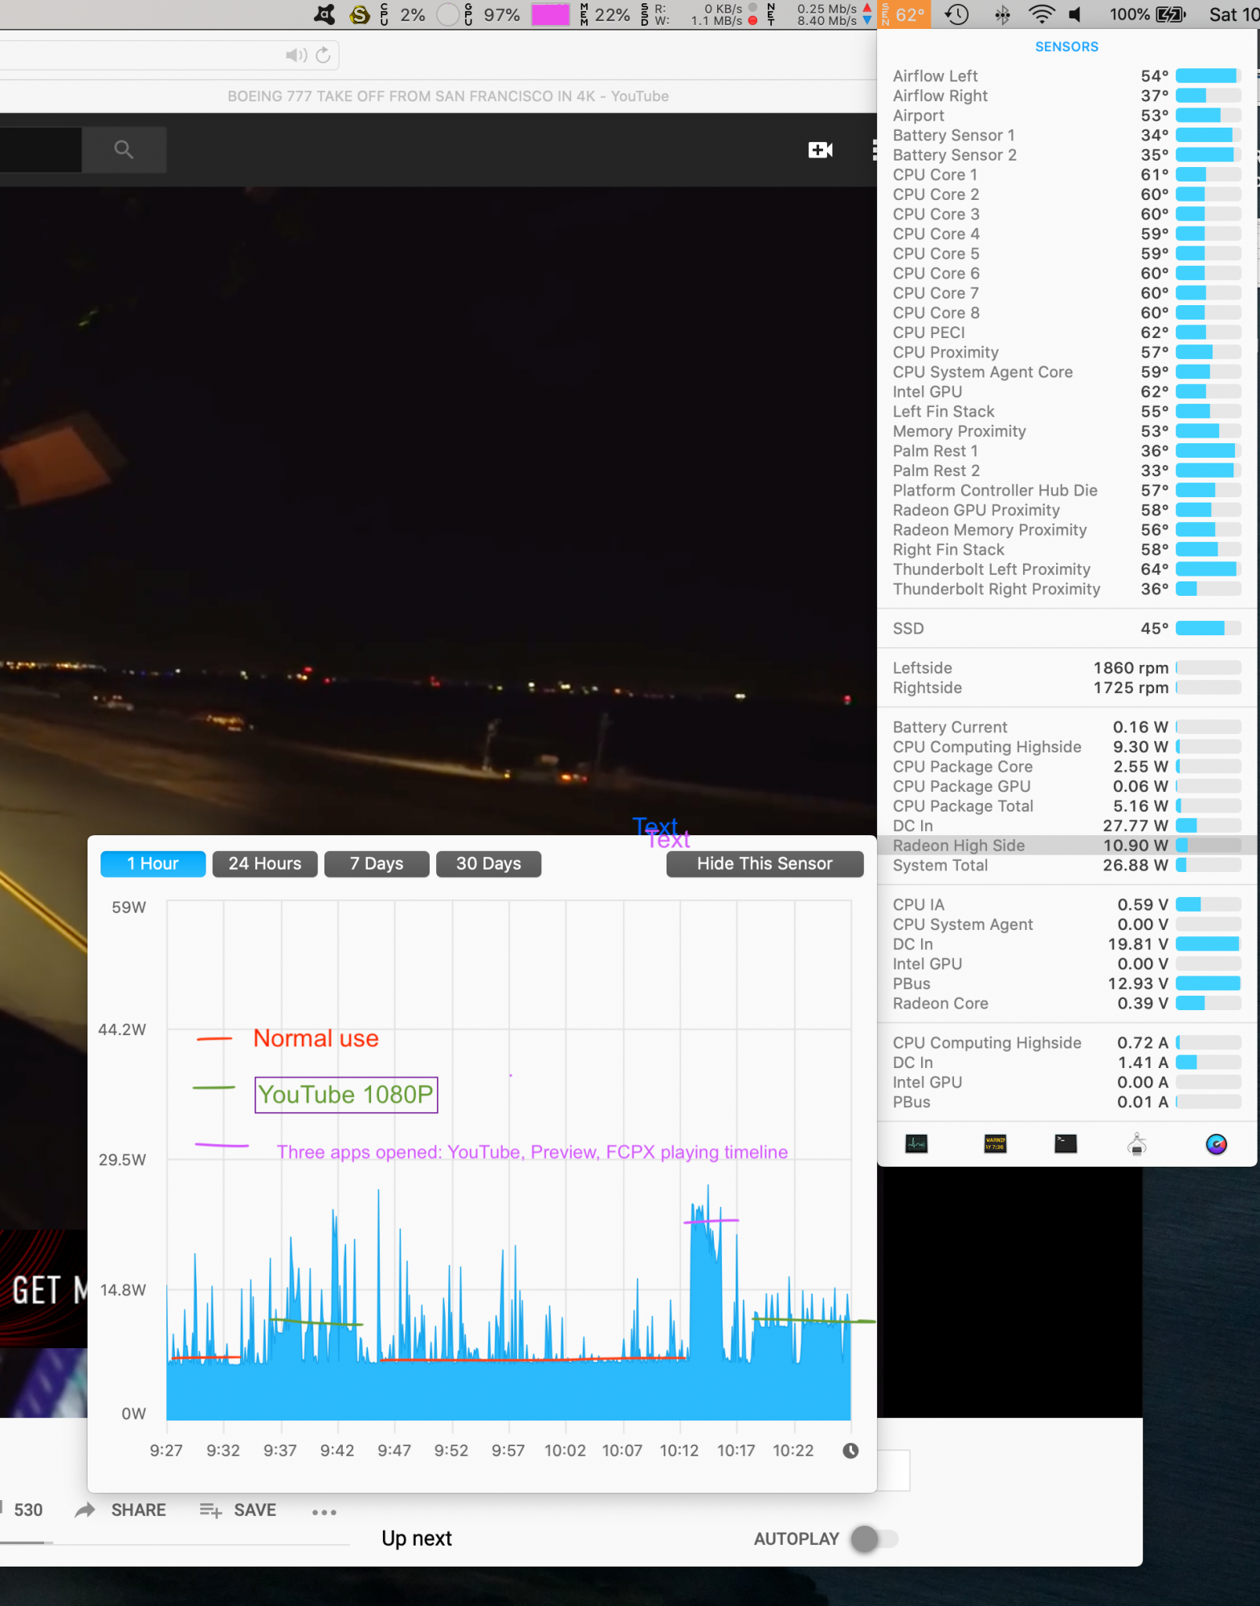
Task: Click the yellow S menu bar icon
Action: pos(360,14)
